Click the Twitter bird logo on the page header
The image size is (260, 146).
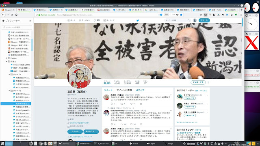click(137, 20)
